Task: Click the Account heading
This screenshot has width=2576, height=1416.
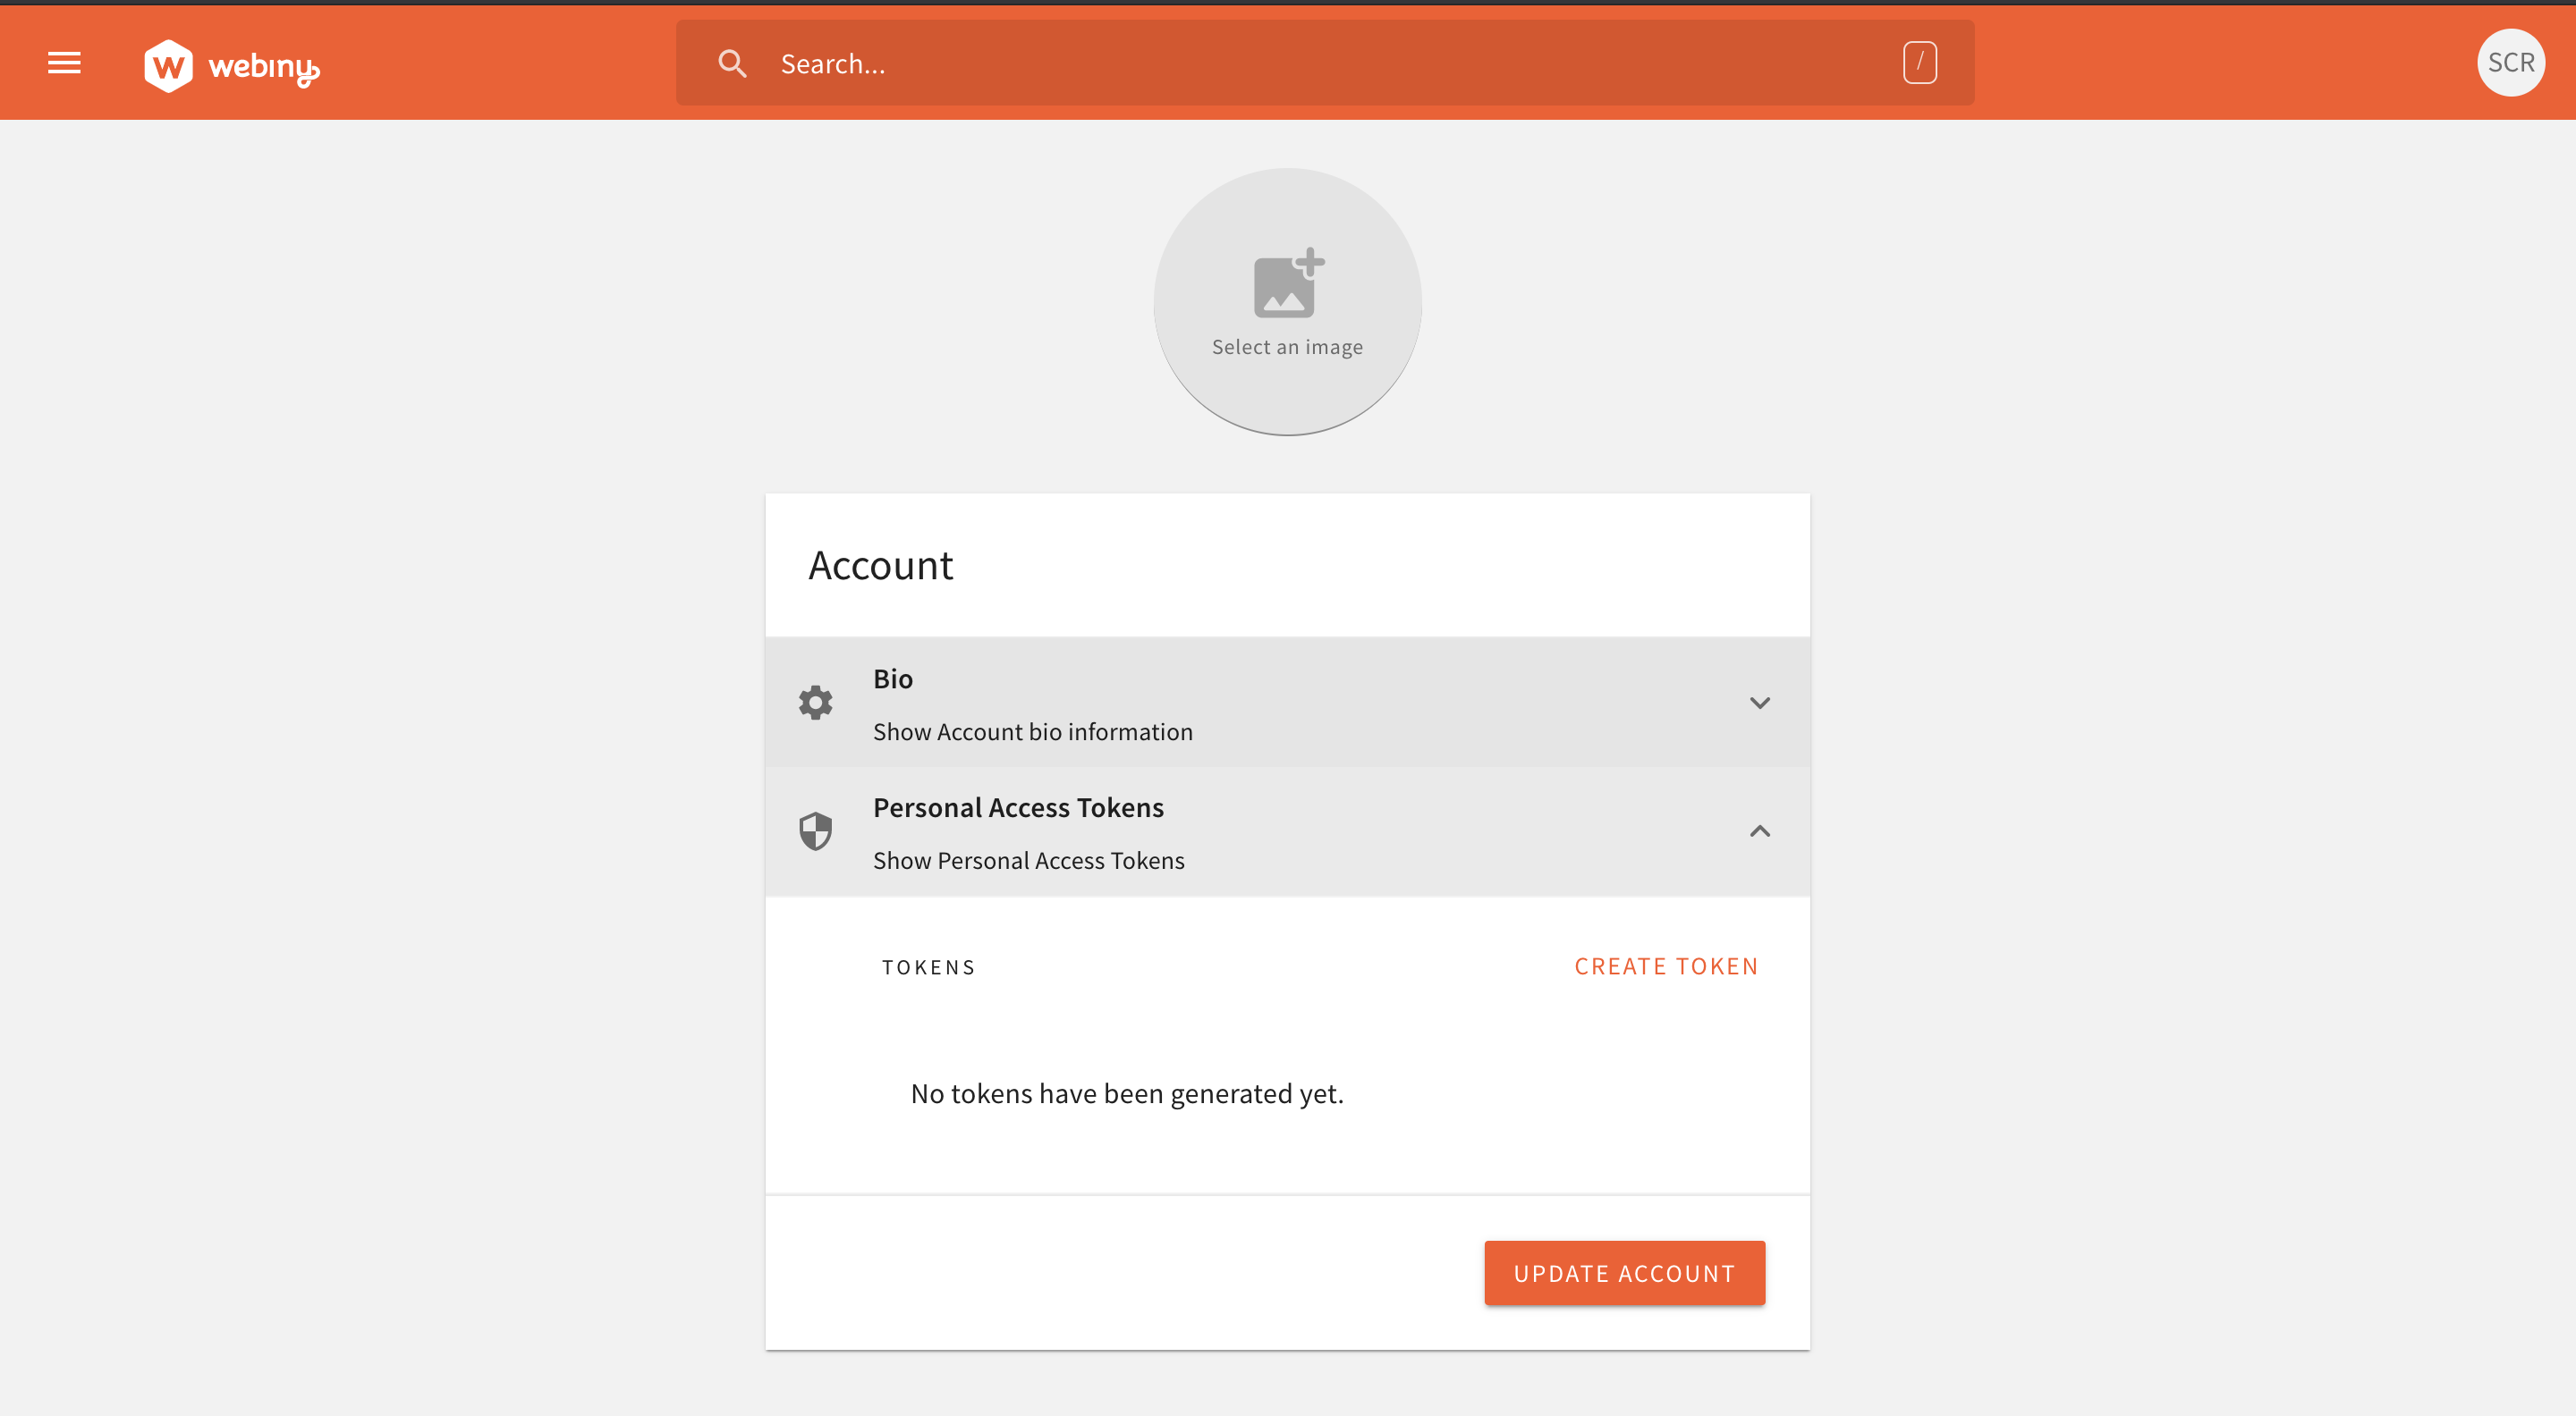Action: point(880,565)
